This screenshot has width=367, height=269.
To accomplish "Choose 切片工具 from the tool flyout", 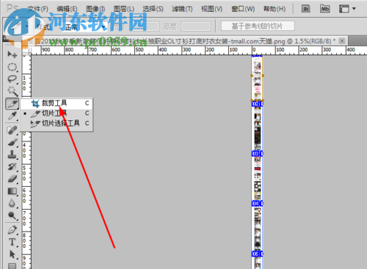I will point(57,114).
